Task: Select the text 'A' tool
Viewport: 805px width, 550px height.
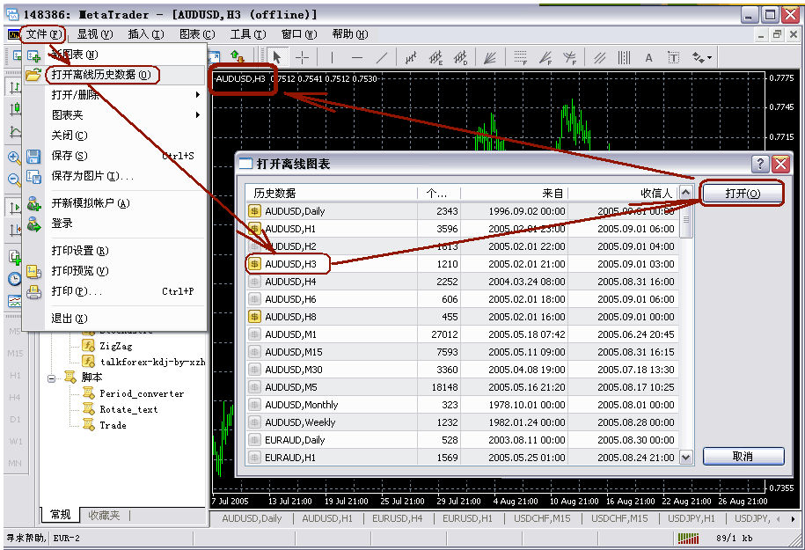Action: pos(648,57)
